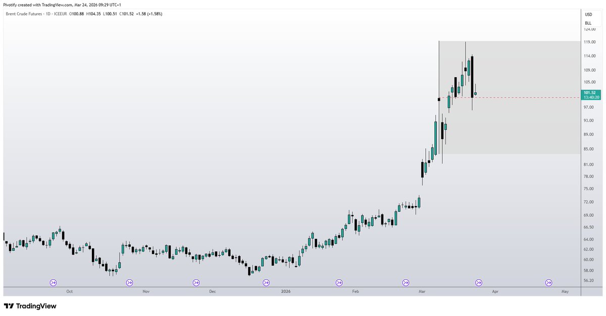This screenshot has width=606, height=316.
Task: Click the 2026 label on the time axis
Action: 286,291
